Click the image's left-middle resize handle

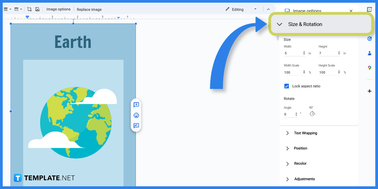(10, 111)
